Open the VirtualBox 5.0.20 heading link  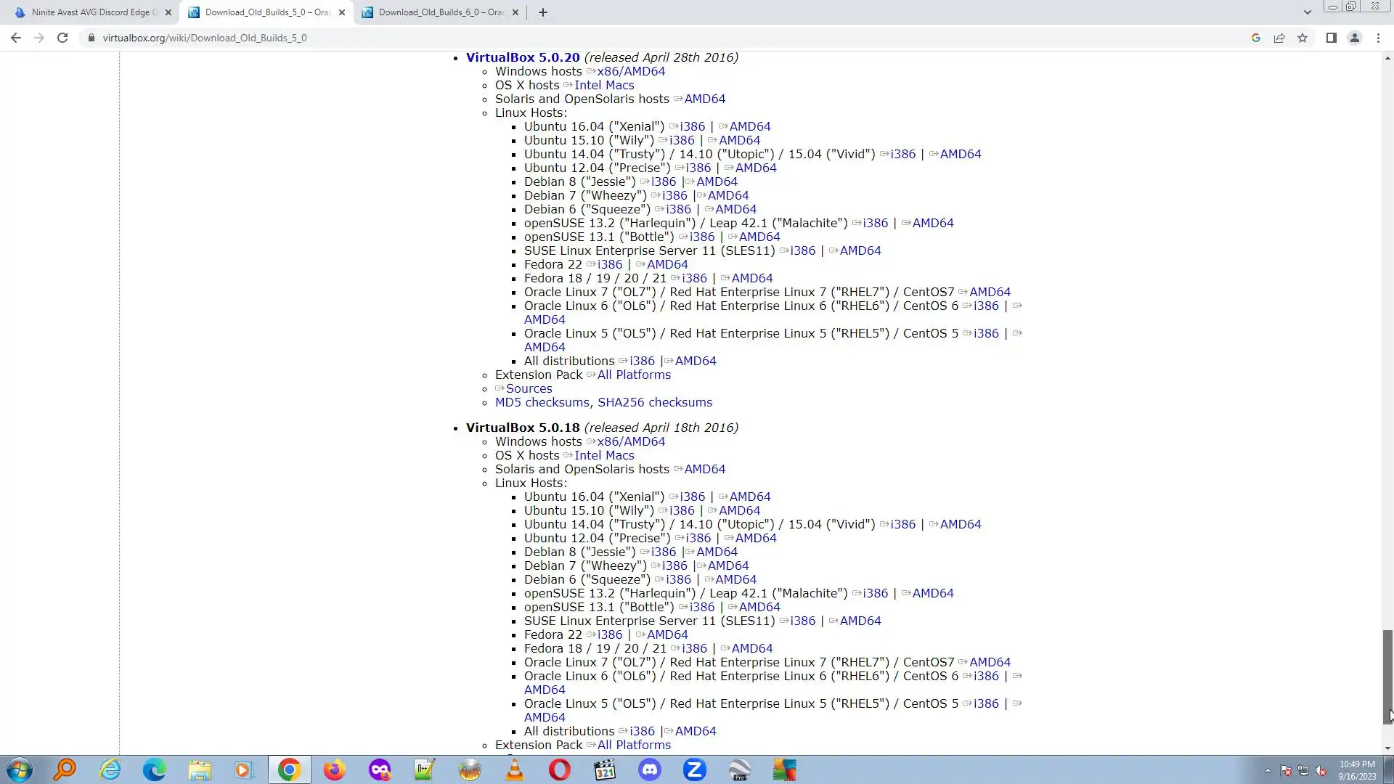pos(523,57)
